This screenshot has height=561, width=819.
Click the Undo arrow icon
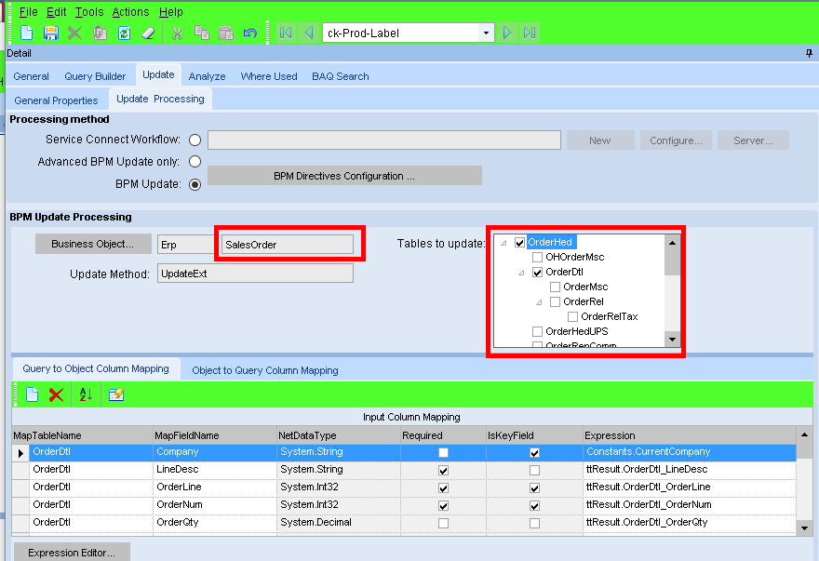pyautogui.click(x=249, y=33)
